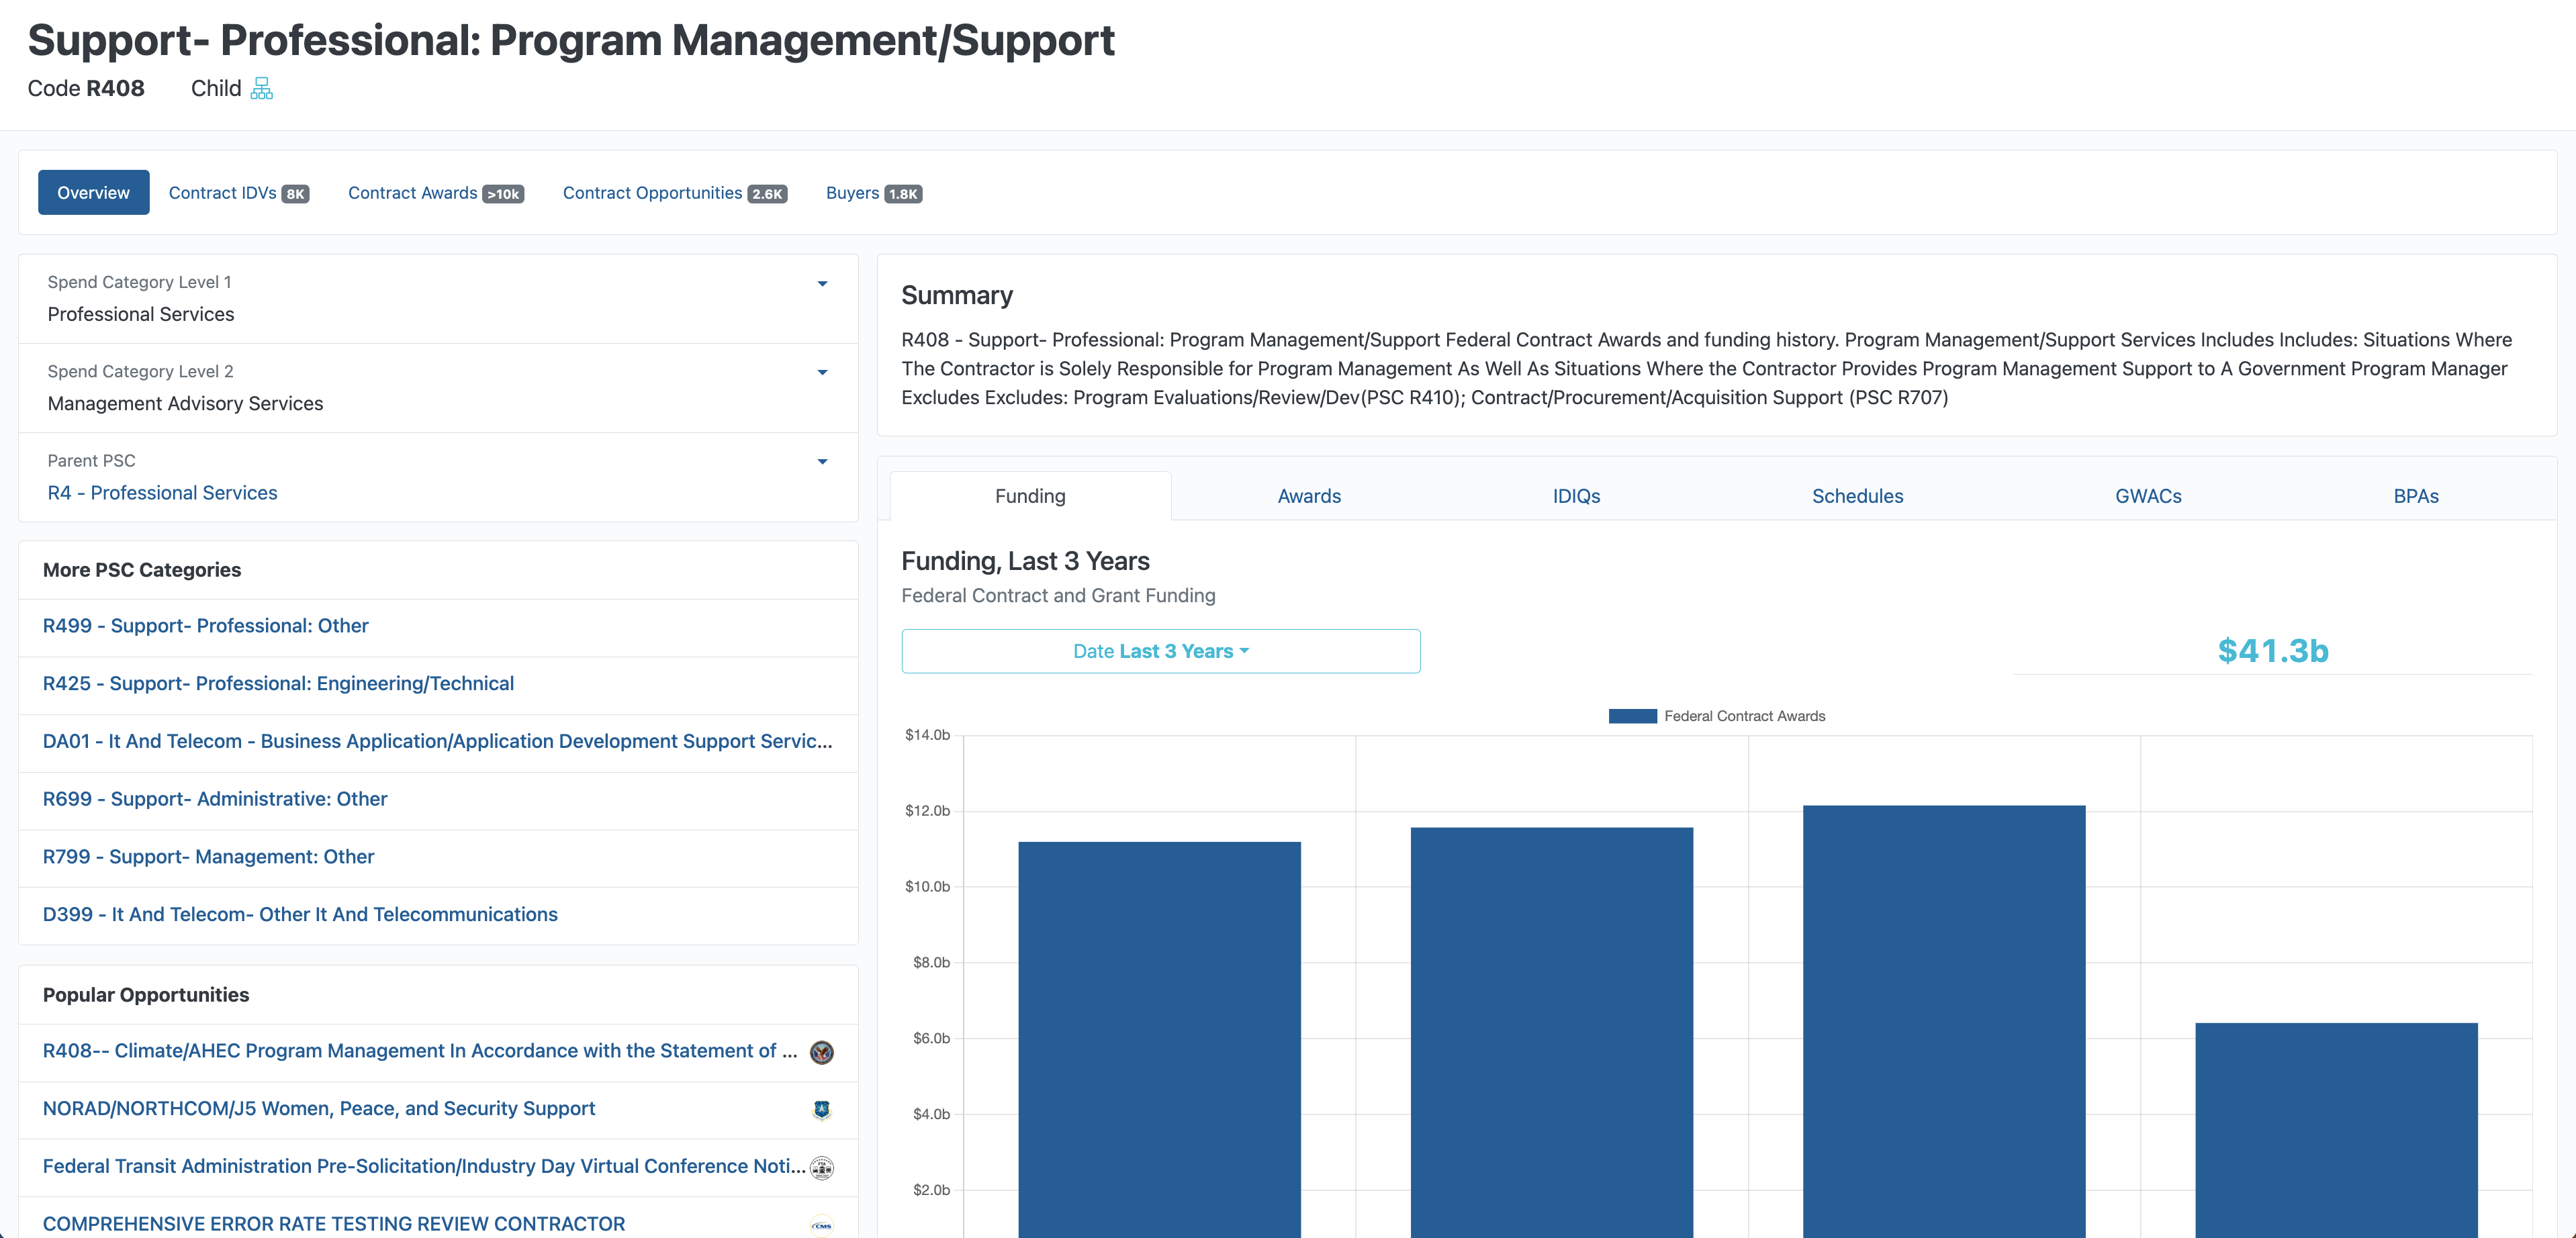The width and height of the screenshot is (2576, 1238).
Task: Switch to the GWACs tab
Action: tap(2148, 496)
